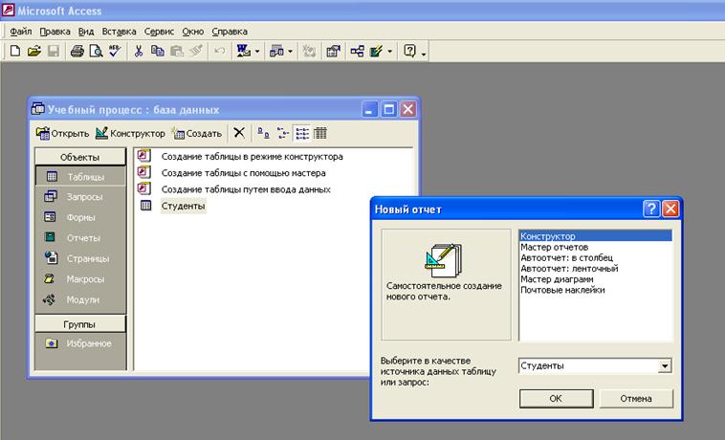Click Конструктор in the database window toolbar

coord(130,134)
